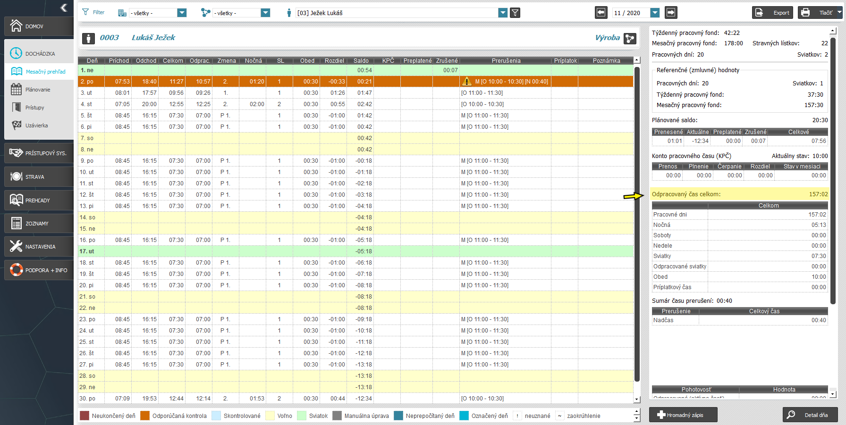The width and height of the screenshot is (846, 425).
Task: Open Nastavenia tools section
Action: pyautogui.click(x=39, y=246)
